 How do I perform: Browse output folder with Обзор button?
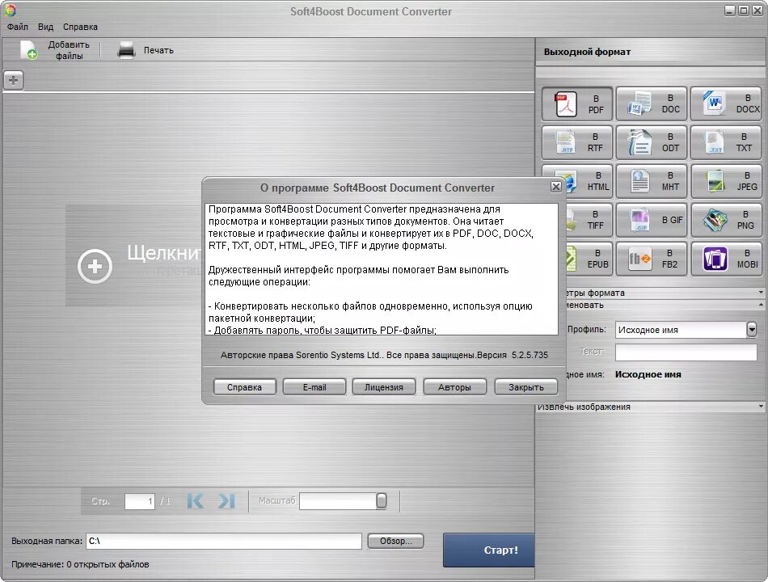(x=396, y=541)
